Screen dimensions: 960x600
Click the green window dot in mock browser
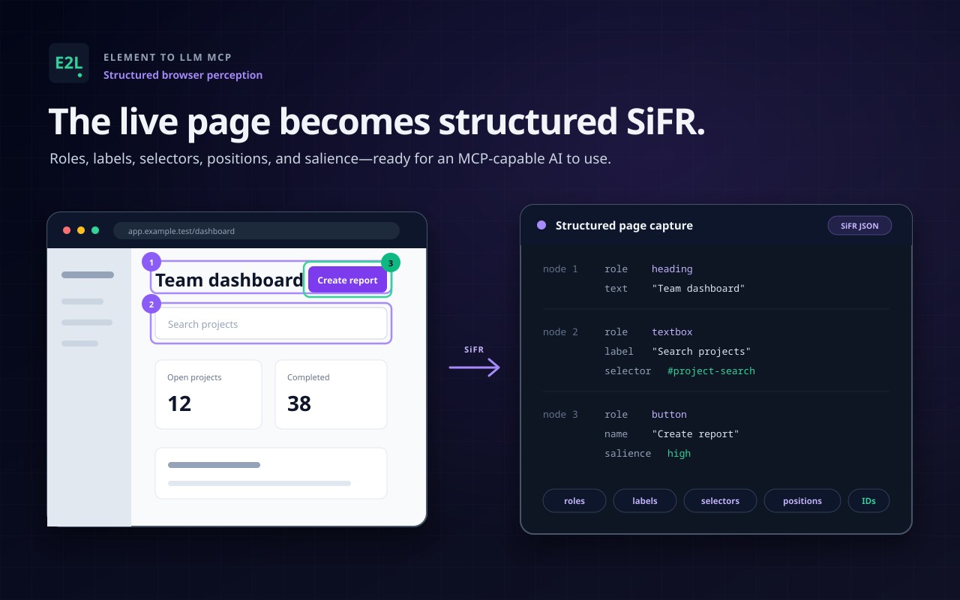[95, 230]
